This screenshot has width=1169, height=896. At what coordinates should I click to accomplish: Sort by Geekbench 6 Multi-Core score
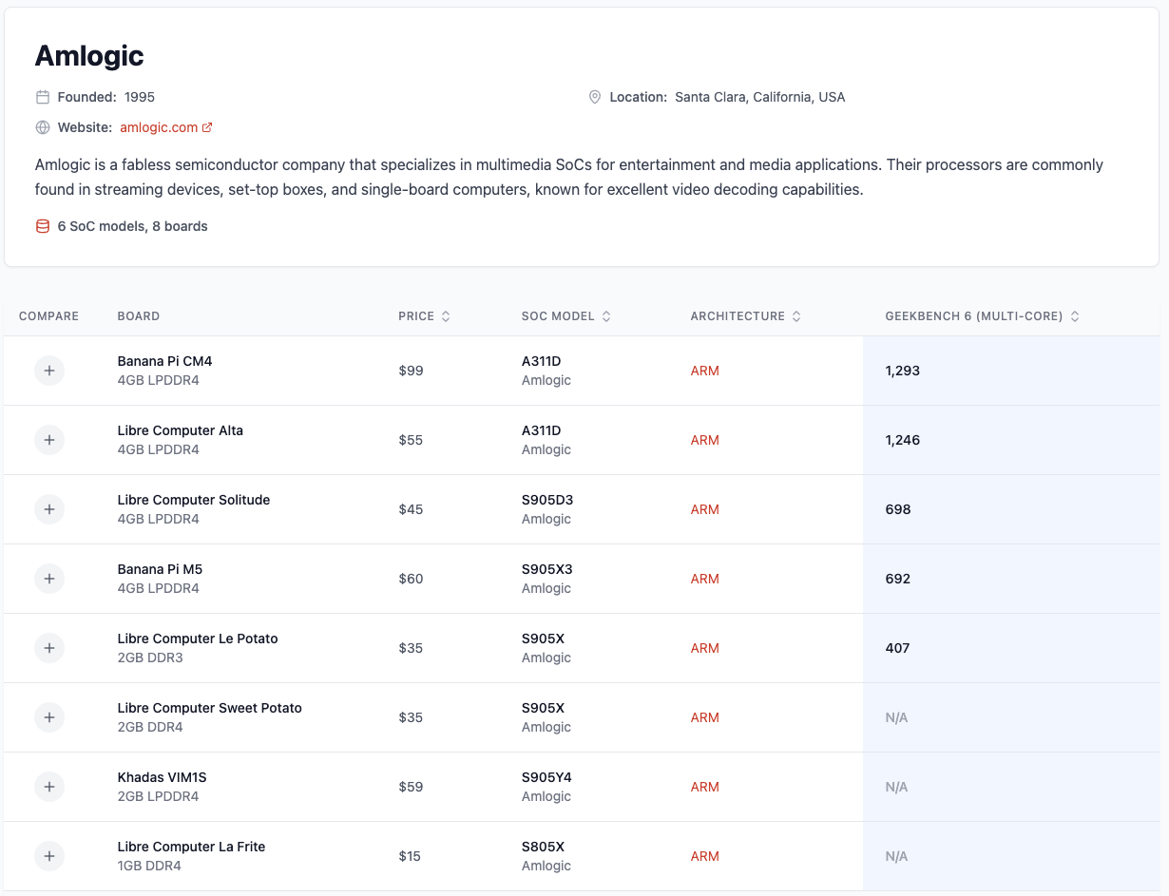coord(982,316)
